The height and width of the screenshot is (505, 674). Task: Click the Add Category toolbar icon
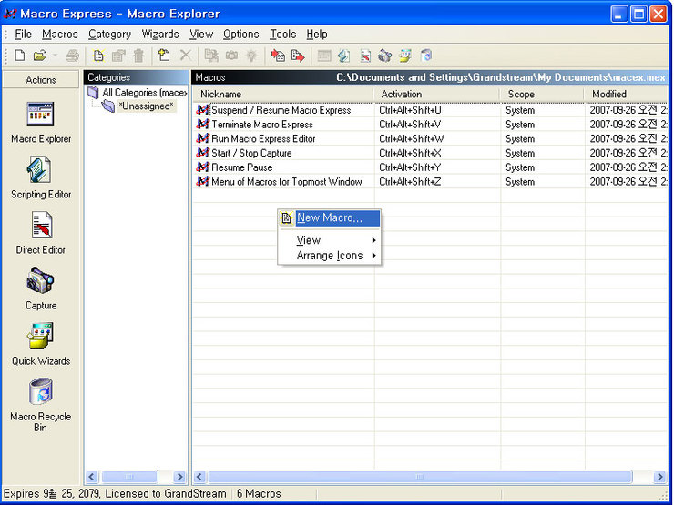click(164, 56)
